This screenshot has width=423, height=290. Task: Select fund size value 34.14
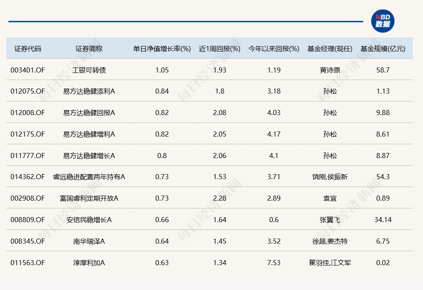(x=383, y=220)
